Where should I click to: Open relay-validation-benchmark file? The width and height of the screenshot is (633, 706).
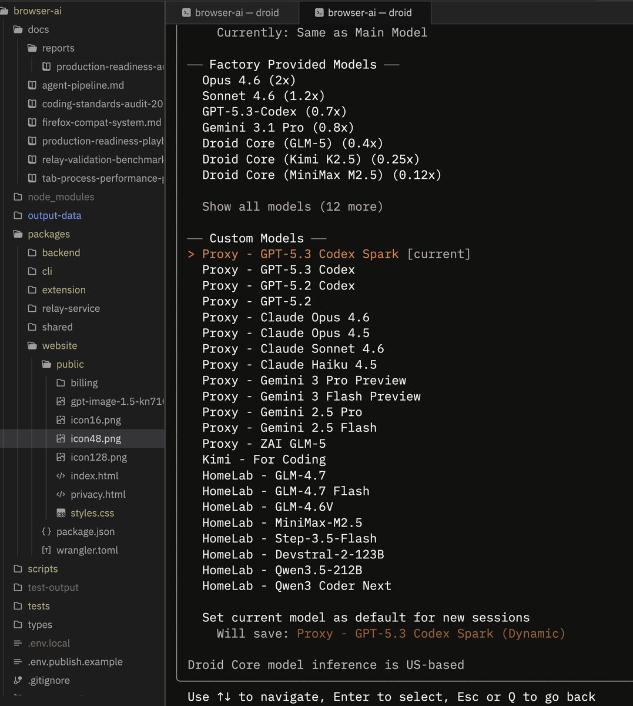point(103,160)
